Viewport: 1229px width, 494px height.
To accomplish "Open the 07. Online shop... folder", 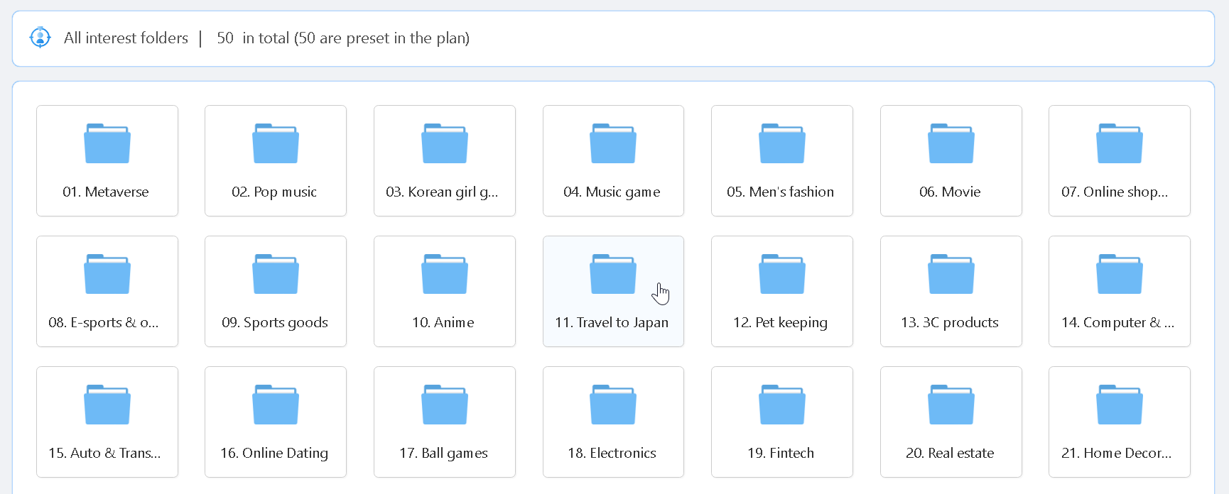I will [1119, 161].
